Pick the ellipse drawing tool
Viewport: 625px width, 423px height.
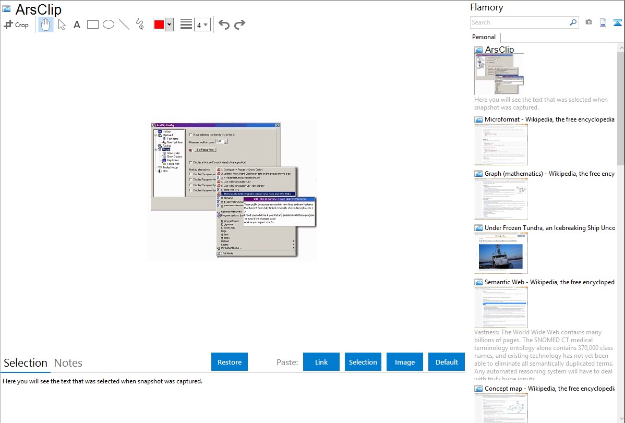(109, 25)
